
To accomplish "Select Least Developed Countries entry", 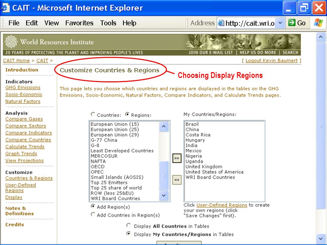I will click(122, 151).
